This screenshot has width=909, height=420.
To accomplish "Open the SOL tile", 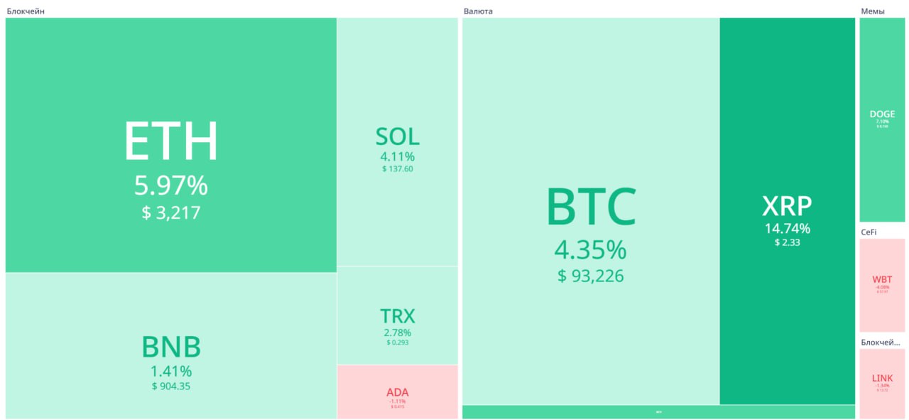I will click(x=397, y=142).
